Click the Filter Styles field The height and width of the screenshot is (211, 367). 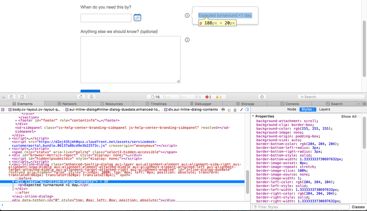301,207
